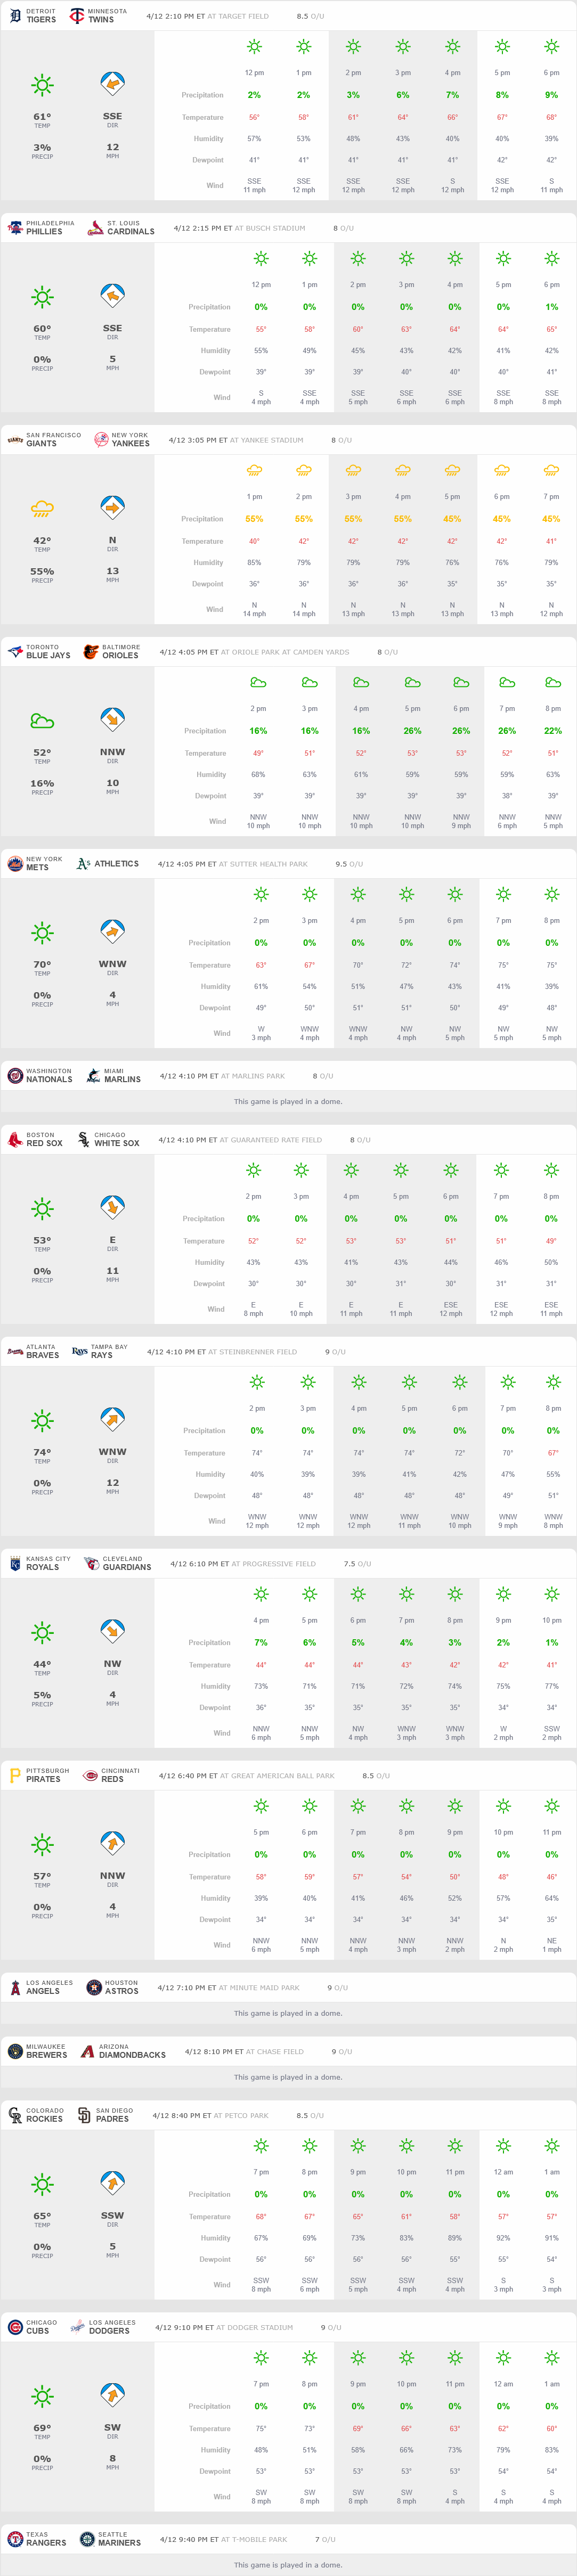Click the Los Angeles Angels logo

tap(15, 1988)
